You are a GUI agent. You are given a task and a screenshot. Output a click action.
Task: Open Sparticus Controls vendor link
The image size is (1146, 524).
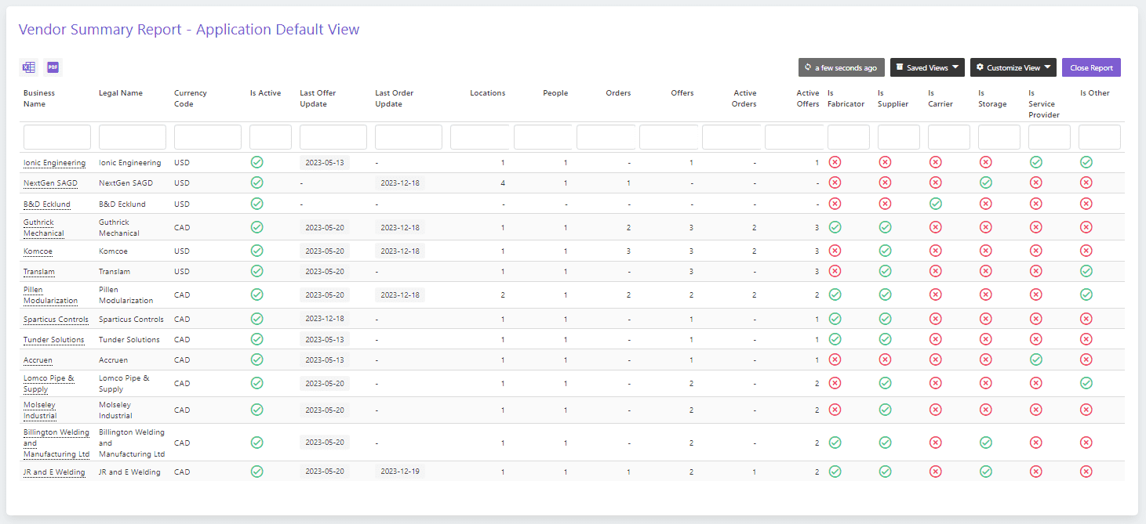click(56, 320)
